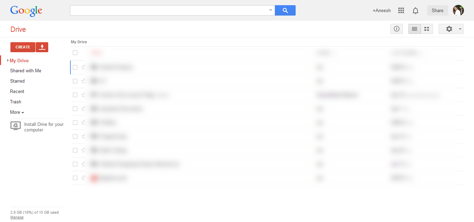Expand the More menu in sidebar
The width and height of the screenshot is (474, 222).
tap(17, 112)
